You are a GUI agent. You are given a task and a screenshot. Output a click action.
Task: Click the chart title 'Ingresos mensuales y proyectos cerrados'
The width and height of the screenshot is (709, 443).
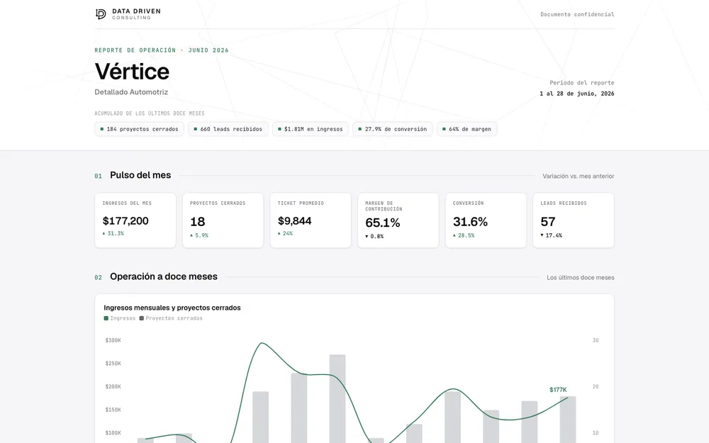(172, 308)
